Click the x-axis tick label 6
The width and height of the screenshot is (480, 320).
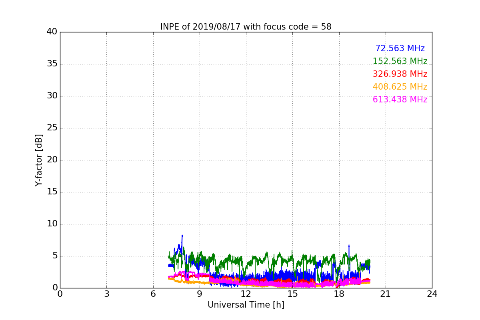153,294
